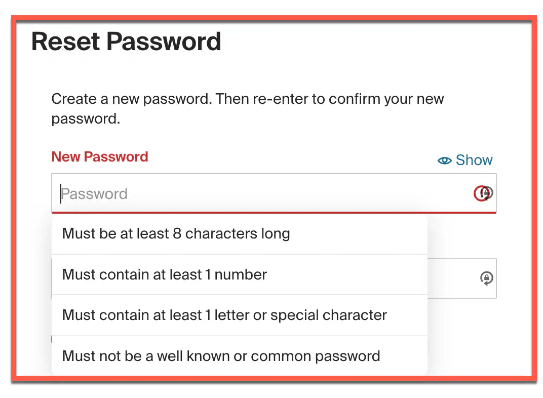
Task: Click the word "number" in requirements list
Action: coord(241,274)
